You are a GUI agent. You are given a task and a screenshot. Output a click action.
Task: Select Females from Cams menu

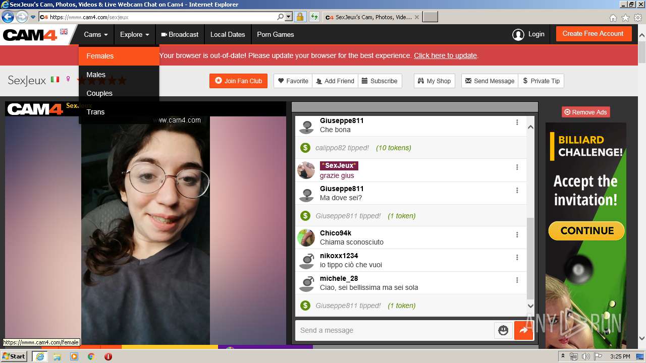tap(119, 56)
